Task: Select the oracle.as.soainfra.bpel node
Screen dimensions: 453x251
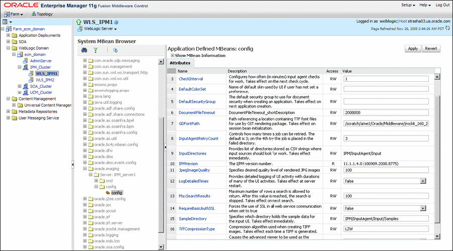Action: (114, 120)
